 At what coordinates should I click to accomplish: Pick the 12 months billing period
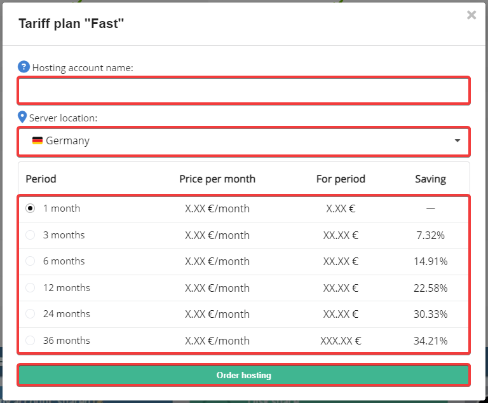(30, 288)
